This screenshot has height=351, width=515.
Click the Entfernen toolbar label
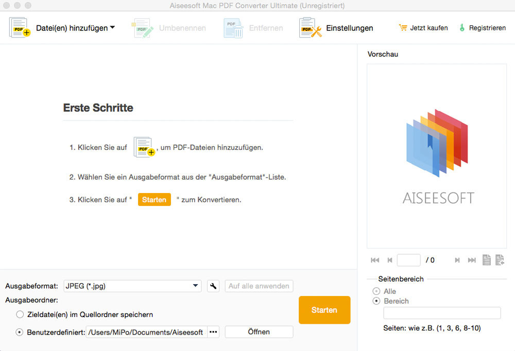point(266,28)
